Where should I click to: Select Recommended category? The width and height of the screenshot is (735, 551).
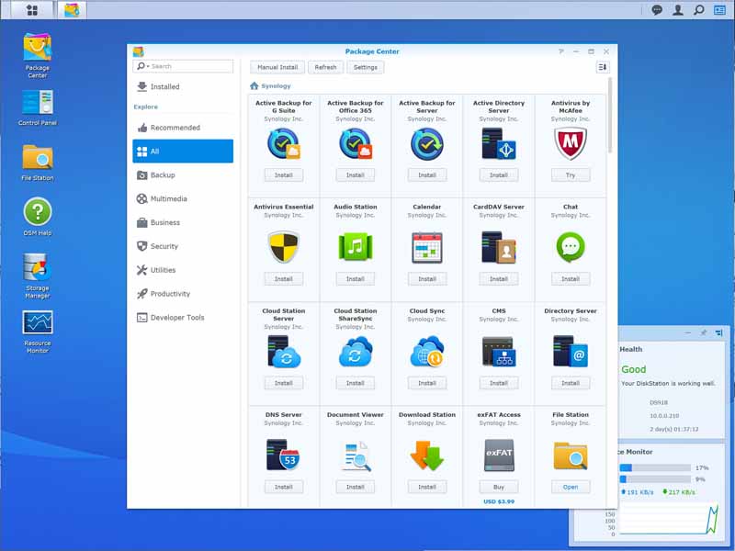tap(183, 128)
